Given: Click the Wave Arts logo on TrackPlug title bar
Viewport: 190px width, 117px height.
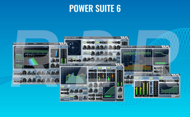Looking at the screenshot, I should (x=119, y=65).
